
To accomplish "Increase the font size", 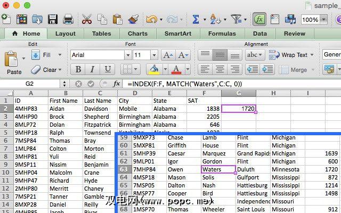I will [168, 55].
